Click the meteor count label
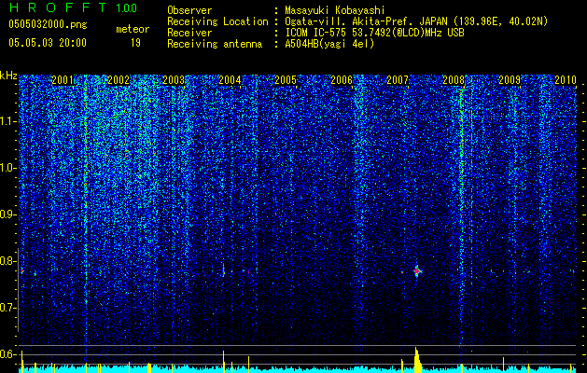The height and width of the screenshot is (373, 587). click(x=133, y=29)
